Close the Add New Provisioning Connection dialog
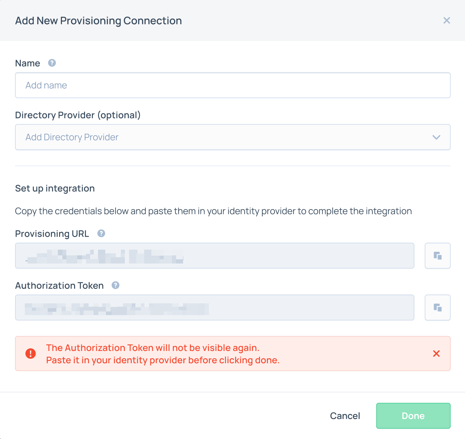 447,21
